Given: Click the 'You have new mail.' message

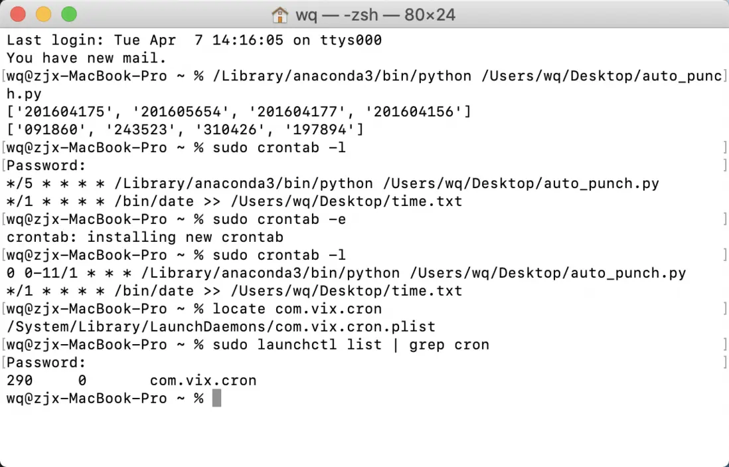Looking at the screenshot, I should pos(86,58).
